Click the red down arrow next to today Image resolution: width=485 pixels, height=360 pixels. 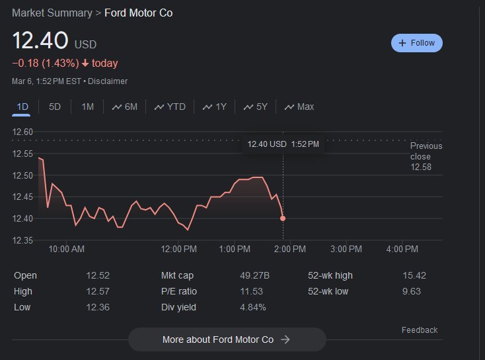click(x=85, y=64)
